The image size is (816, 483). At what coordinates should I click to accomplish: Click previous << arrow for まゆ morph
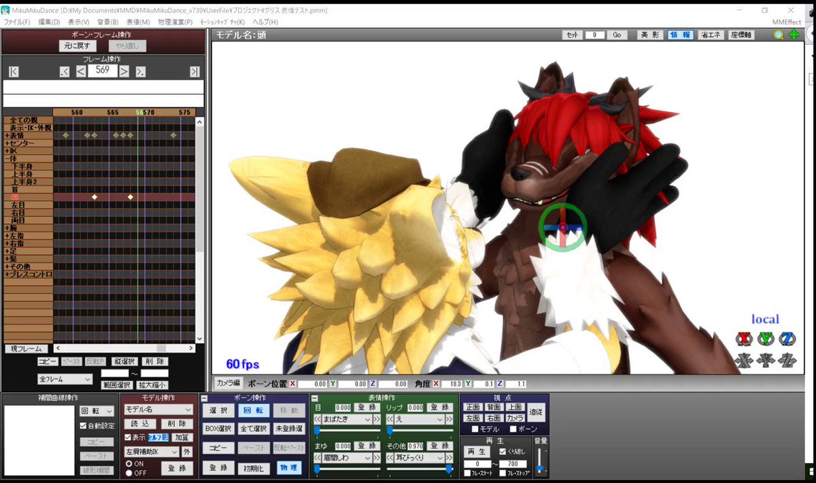pos(317,458)
